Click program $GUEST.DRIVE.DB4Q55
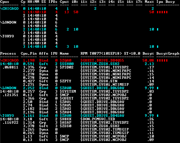This screenshot has width=180, height=143. (102, 60)
